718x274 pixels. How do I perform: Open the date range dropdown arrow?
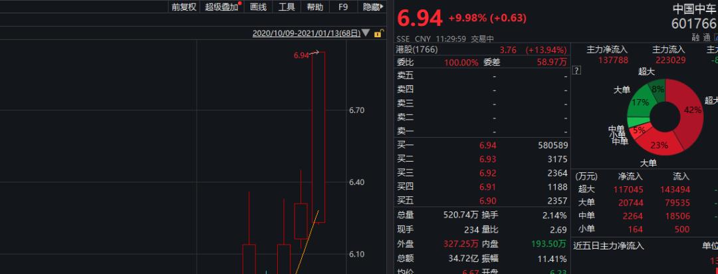tap(366, 33)
